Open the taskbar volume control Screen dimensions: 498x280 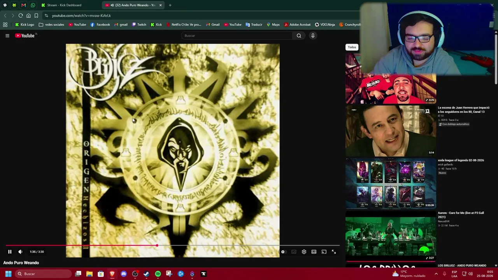click(470, 274)
